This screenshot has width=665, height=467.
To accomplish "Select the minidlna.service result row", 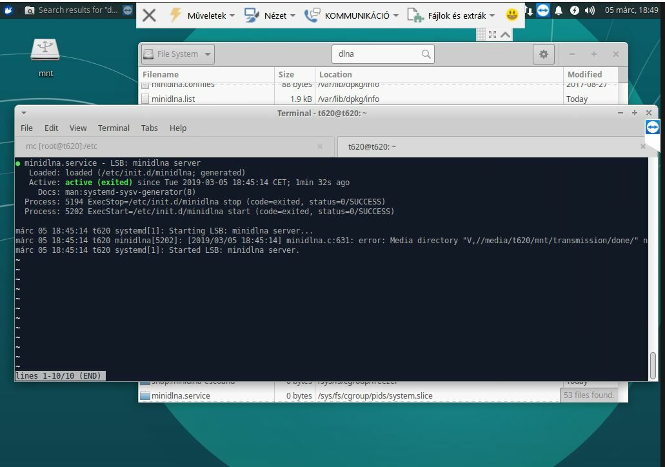I will coord(350,395).
